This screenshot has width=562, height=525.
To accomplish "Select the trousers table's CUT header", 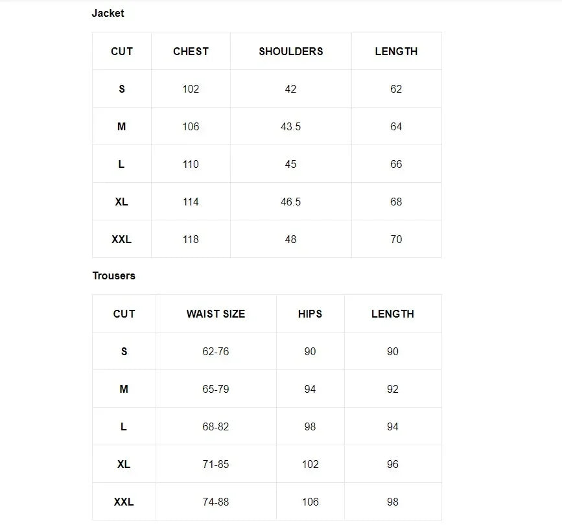I will 124,314.
